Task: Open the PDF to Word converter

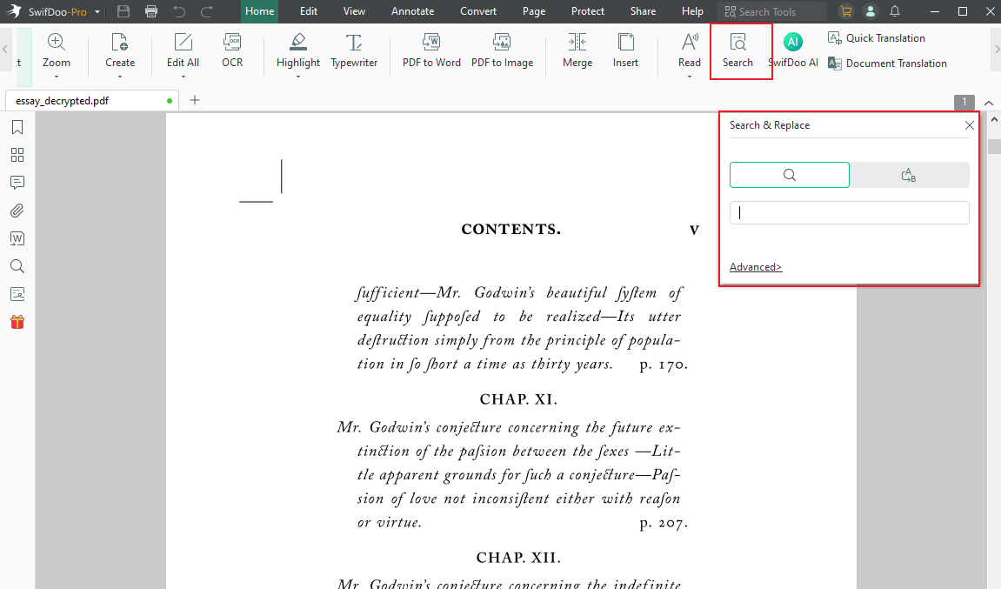Action: tap(431, 51)
